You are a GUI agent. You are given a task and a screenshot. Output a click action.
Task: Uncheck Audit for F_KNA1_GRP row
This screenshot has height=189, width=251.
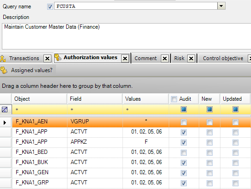point(184,183)
